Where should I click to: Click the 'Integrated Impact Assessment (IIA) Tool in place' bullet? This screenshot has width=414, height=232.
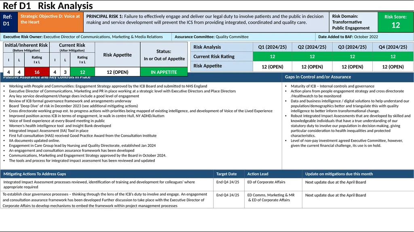(x=49, y=131)
